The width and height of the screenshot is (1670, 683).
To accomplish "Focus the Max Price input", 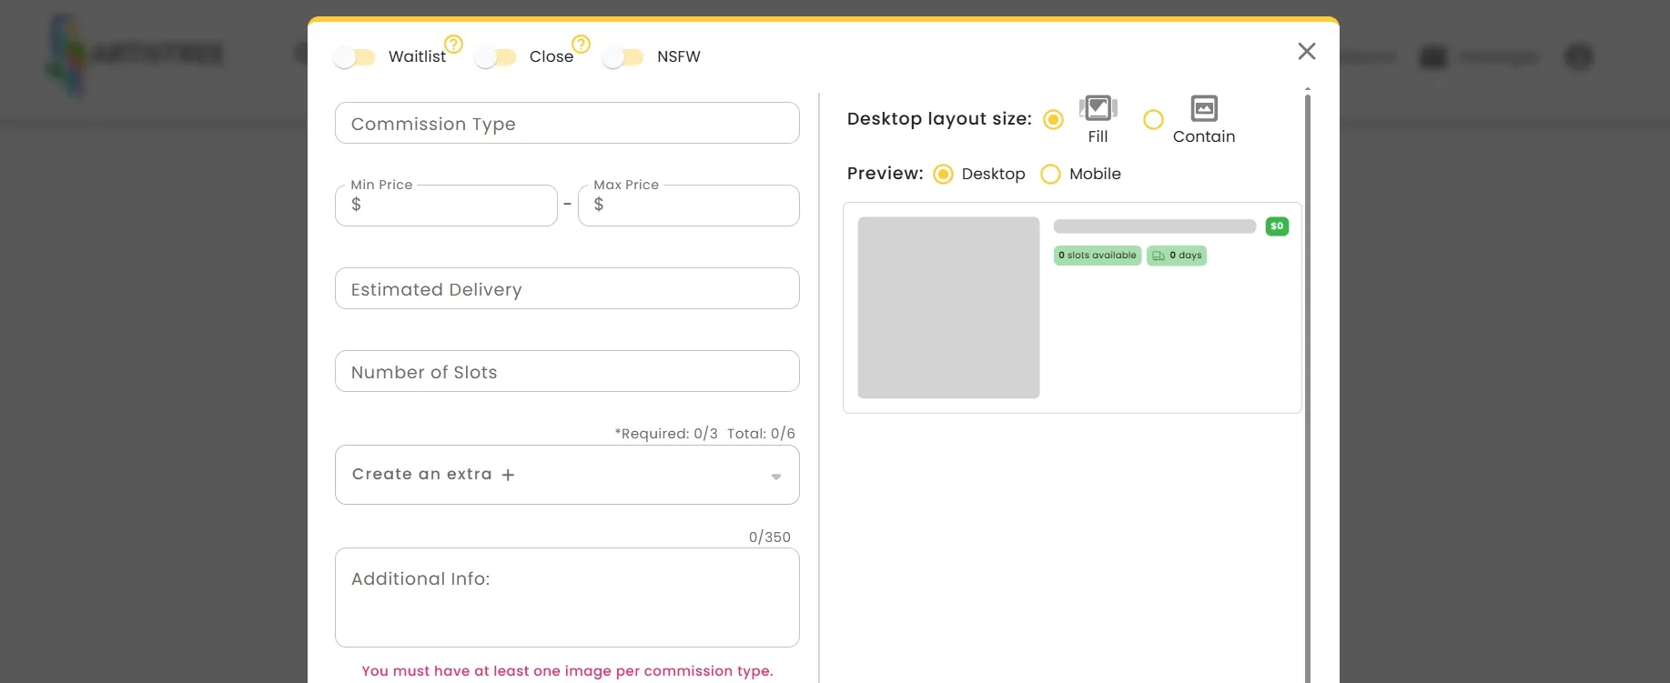I will click(x=689, y=206).
